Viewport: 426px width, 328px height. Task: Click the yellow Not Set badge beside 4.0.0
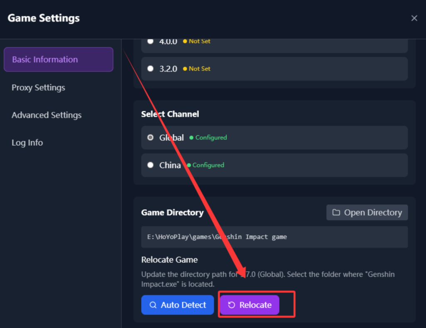(197, 41)
